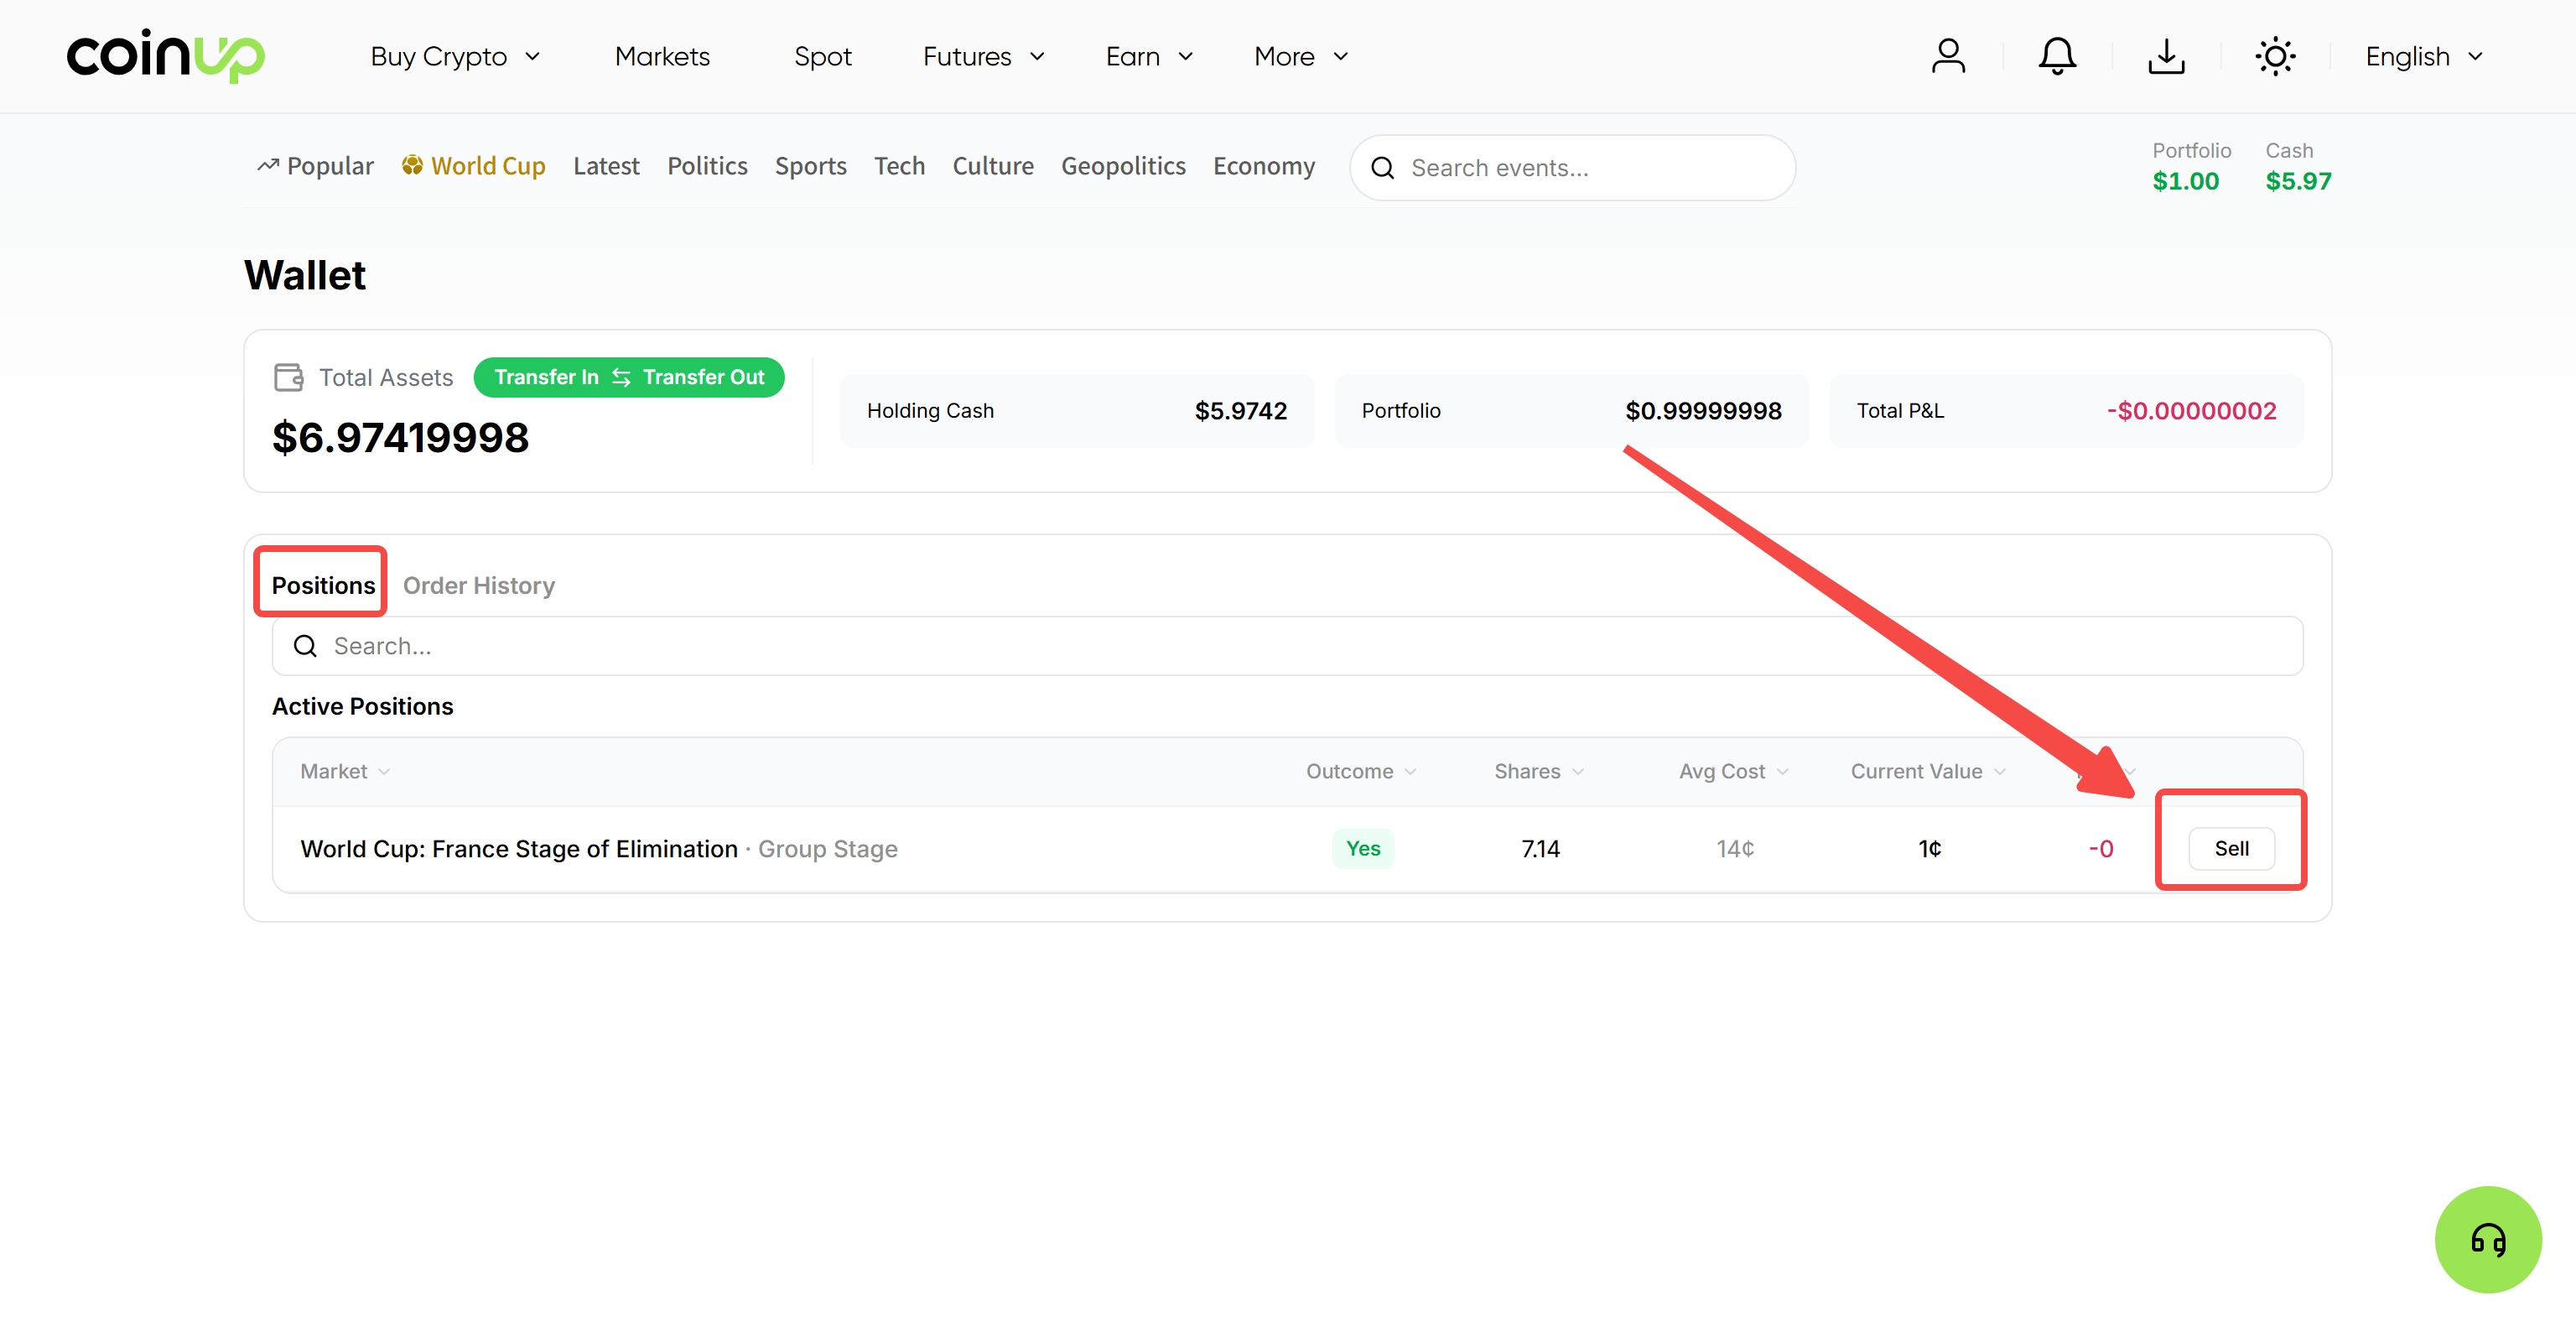Click the Yes outcome badge
The image size is (2576, 1327).
pyautogui.click(x=1362, y=848)
